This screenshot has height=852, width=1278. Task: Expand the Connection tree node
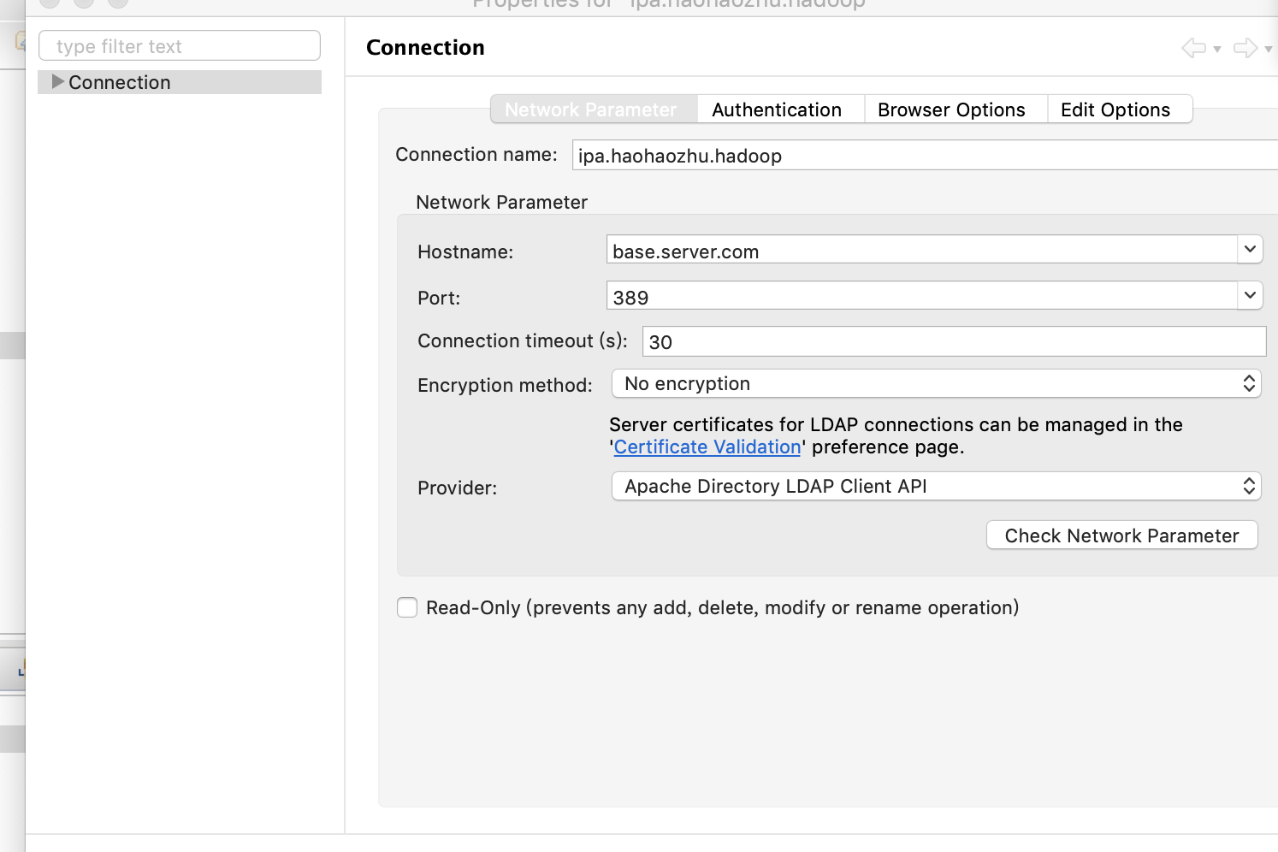(x=57, y=82)
